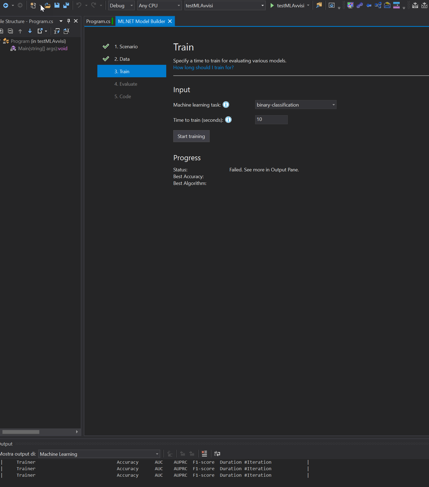Click the open-in-new-window icon in File Structure
Image resolution: width=429 pixels, height=487 pixels.
click(40, 31)
